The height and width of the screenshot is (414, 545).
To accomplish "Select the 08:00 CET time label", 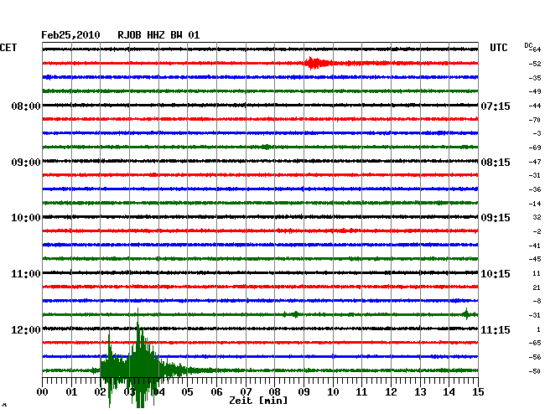I will tap(26, 106).
